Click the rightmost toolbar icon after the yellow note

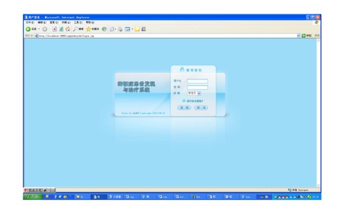point(143,29)
